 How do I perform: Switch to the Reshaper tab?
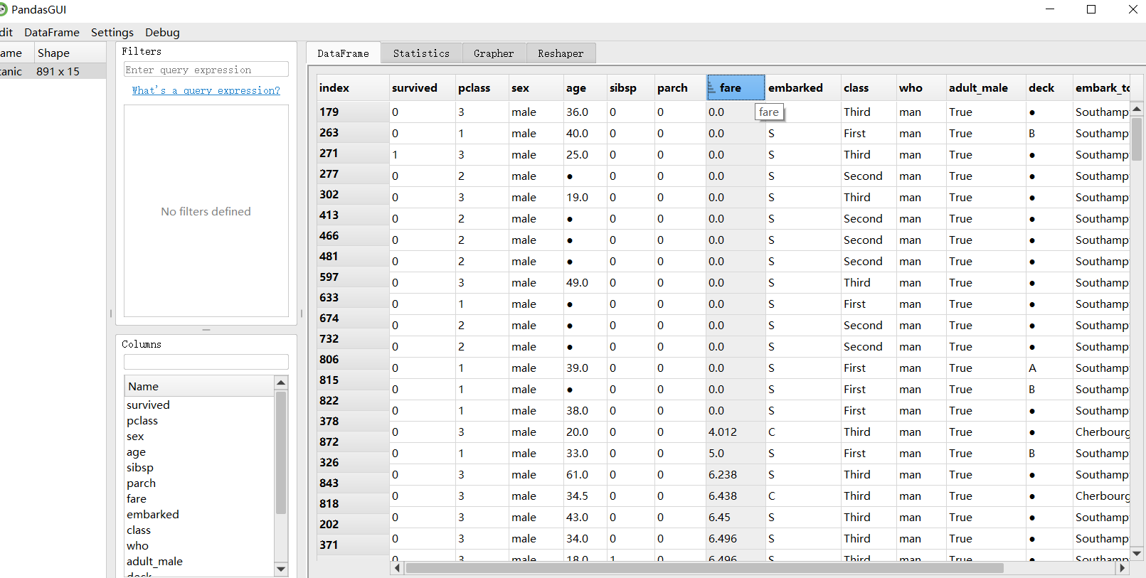[x=561, y=53]
